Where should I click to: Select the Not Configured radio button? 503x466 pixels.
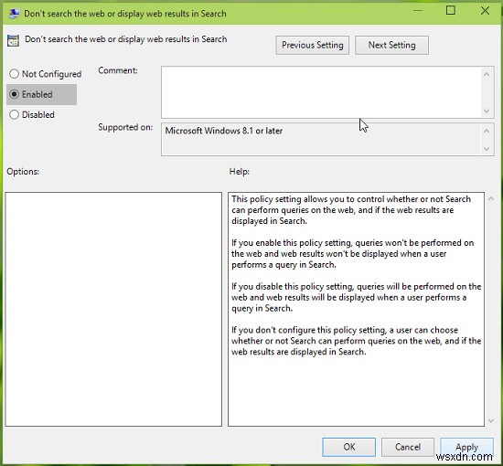click(14, 74)
